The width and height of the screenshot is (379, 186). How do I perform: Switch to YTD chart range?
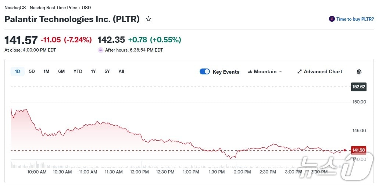pos(78,71)
